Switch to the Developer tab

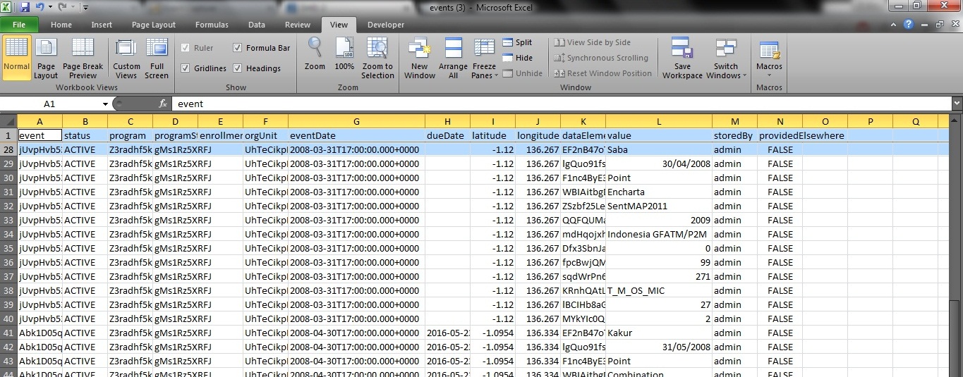pos(386,25)
